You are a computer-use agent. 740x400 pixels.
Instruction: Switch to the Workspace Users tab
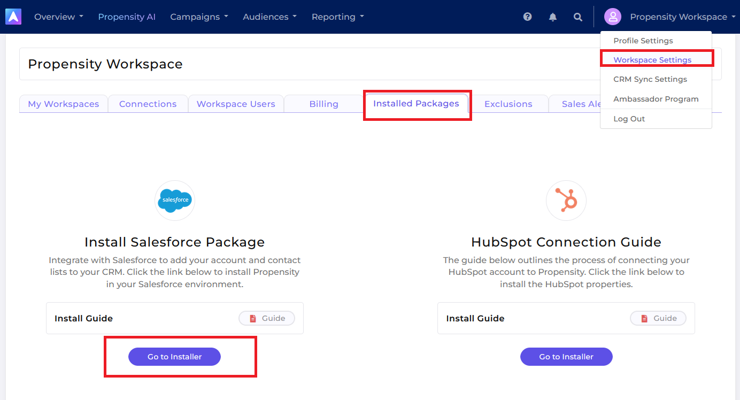[x=236, y=104]
